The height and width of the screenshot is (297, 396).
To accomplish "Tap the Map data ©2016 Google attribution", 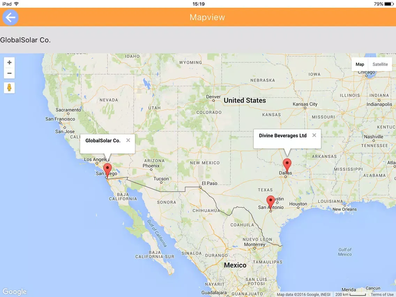I will [303, 295].
